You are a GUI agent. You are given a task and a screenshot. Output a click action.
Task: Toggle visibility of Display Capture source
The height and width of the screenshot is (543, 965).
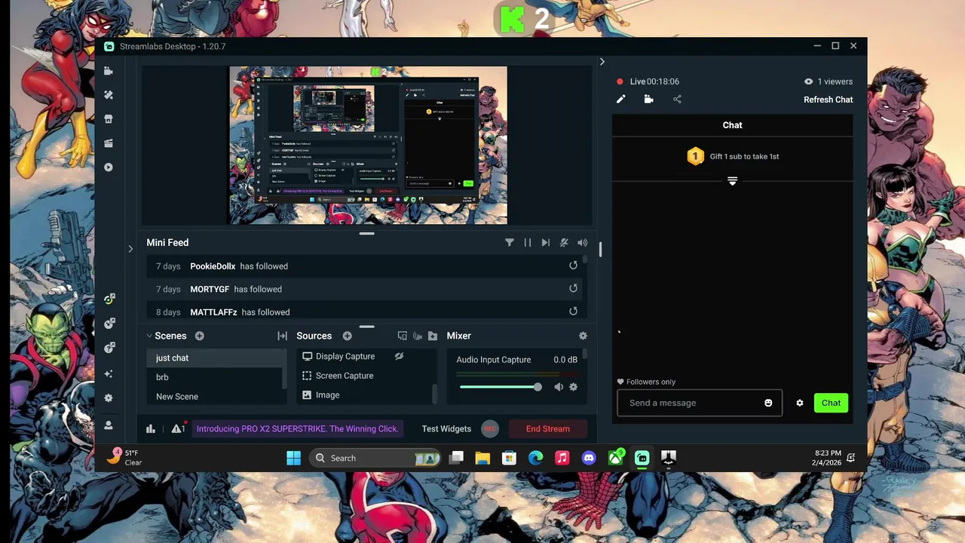coord(400,356)
